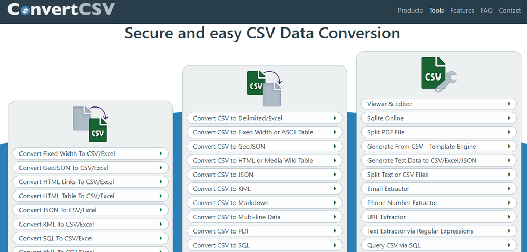Click the ConvertCSV logo

point(61,9)
